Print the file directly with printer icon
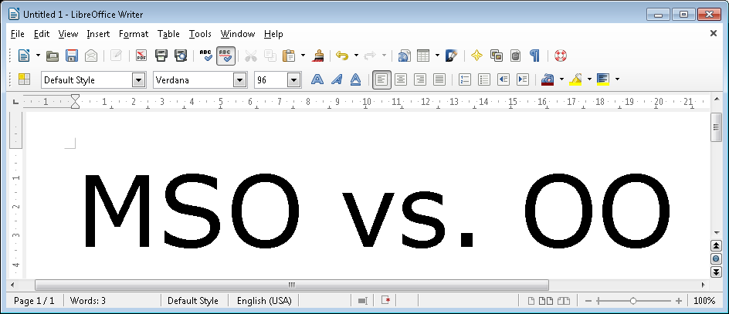This screenshot has height=314, width=729. [161, 56]
